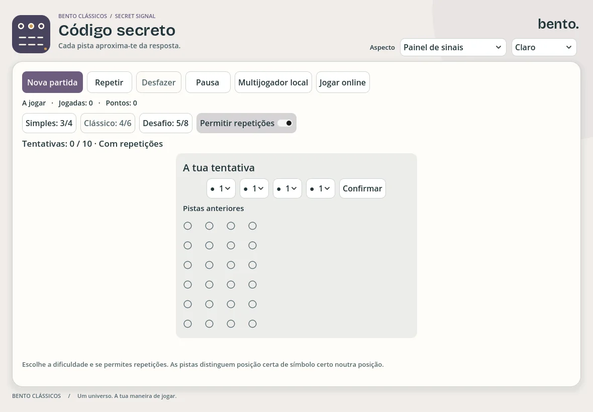The width and height of the screenshot is (593, 412).
Task: Click the footer BENTO CLÁSSICOS link
Action: point(36,396)
